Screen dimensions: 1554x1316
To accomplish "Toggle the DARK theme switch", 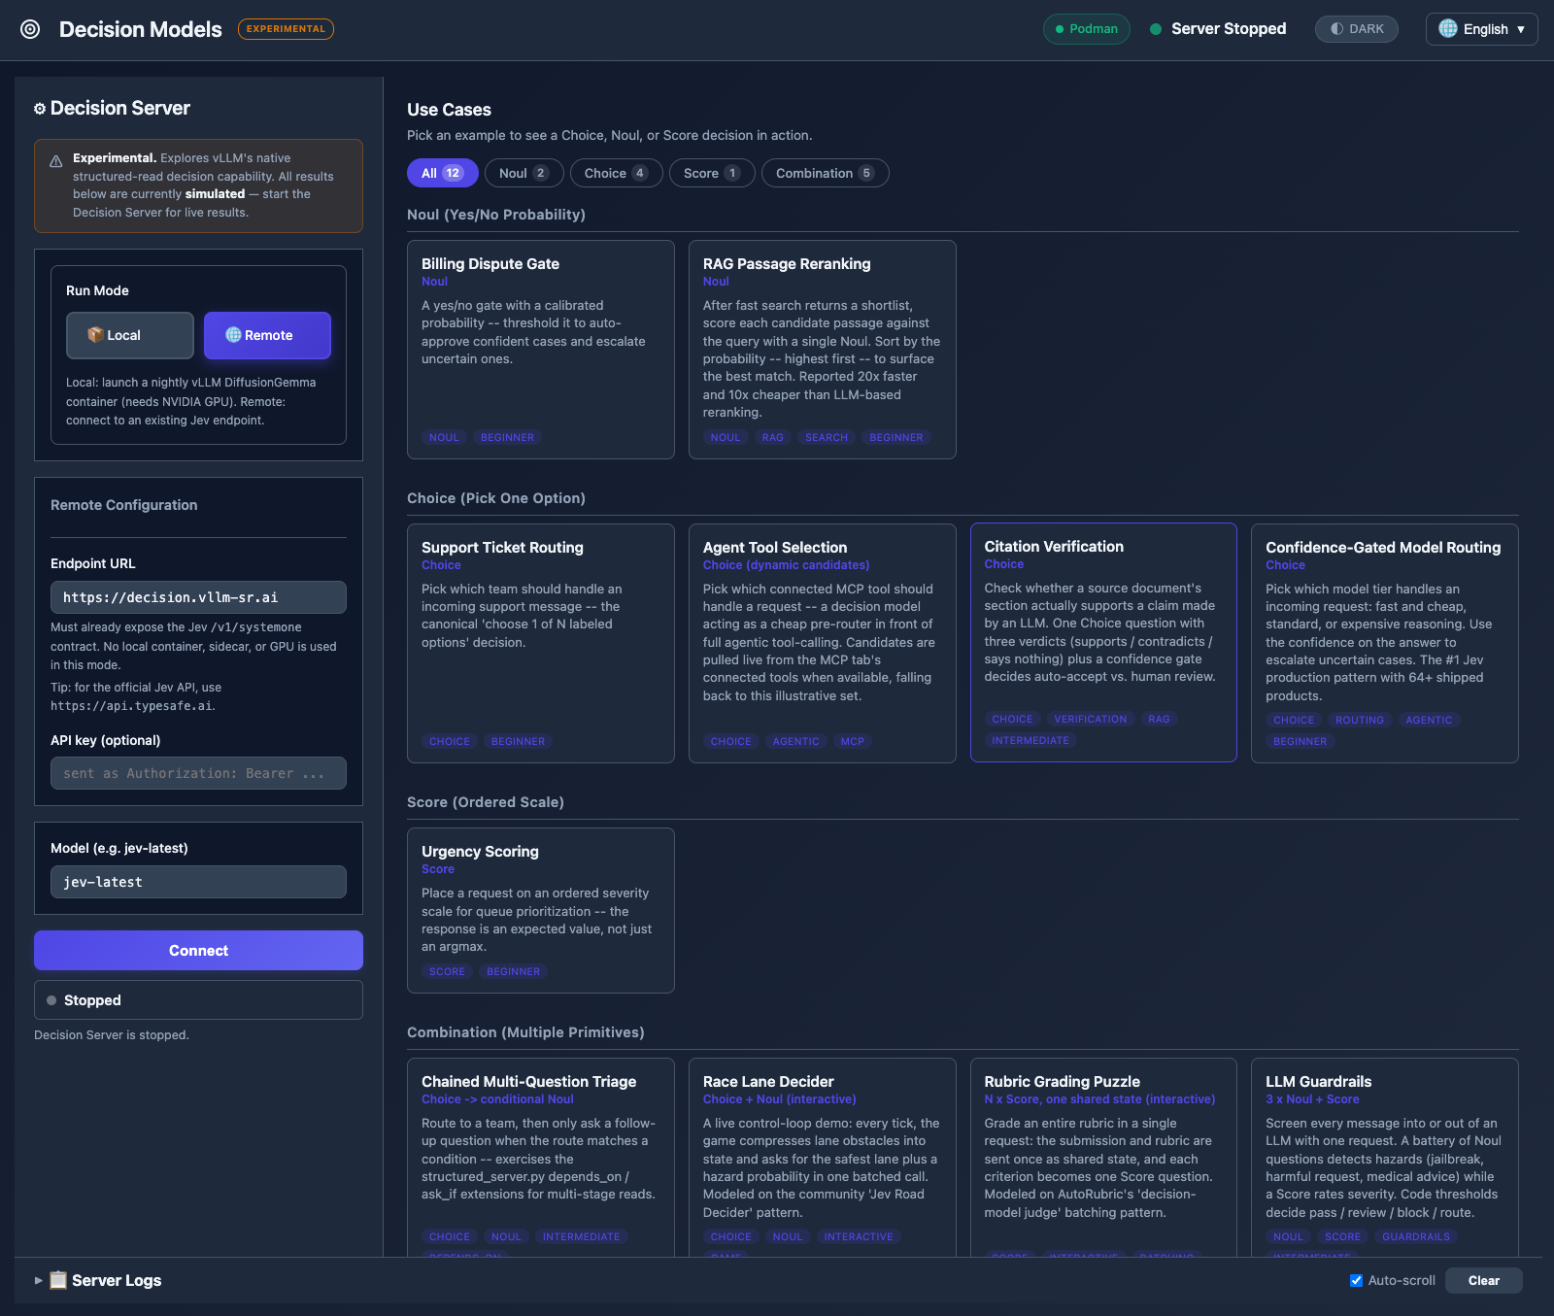I will pyautogui.click(x=1357, y=29).
